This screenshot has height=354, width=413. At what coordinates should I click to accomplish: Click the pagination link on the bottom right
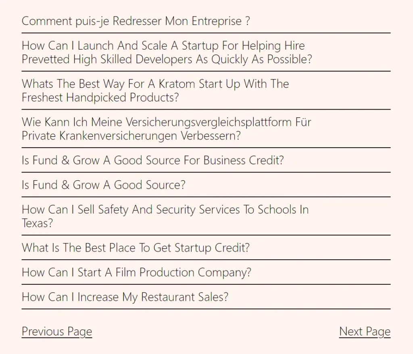(365, 331)
